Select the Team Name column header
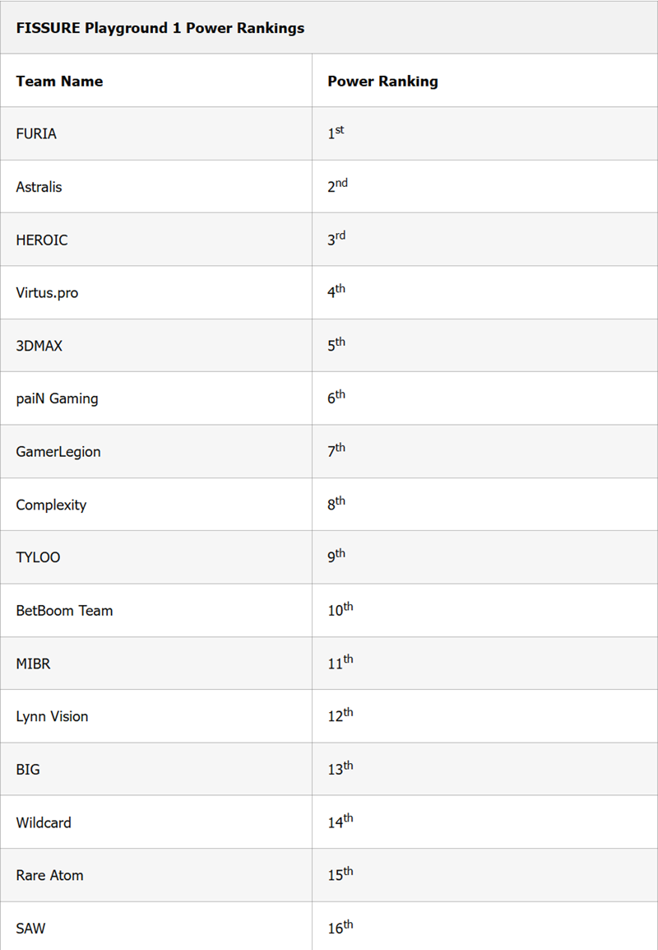The image size is (658, 950). 59,81
